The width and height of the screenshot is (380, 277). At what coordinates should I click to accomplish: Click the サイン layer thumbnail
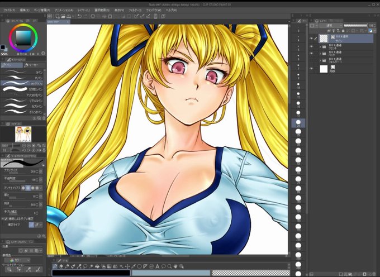(324, 39)
